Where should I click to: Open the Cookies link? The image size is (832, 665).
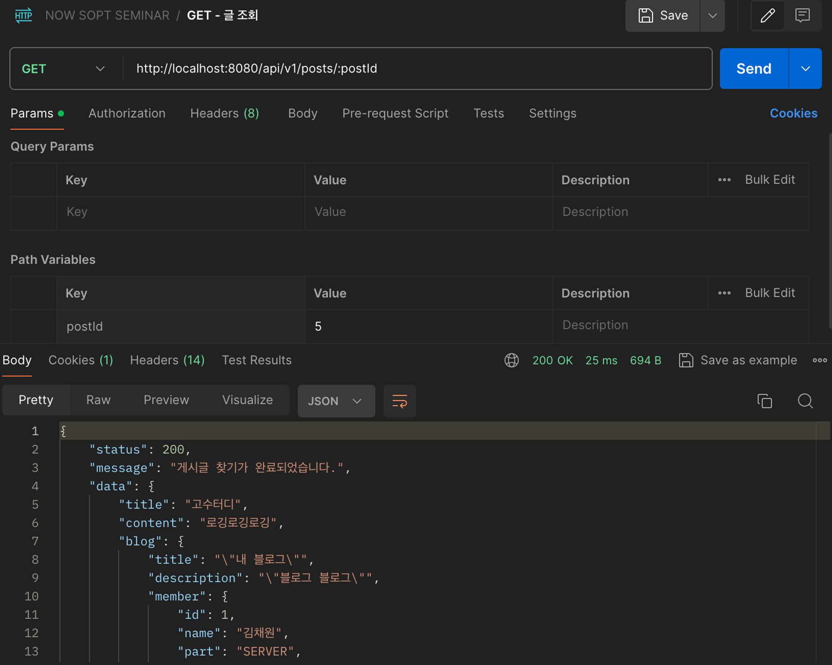793,113
